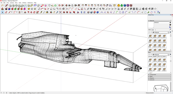The image size is (173, 94).
Task: Click the Details arrow beside upper Materials list
Action: point(170,32)
